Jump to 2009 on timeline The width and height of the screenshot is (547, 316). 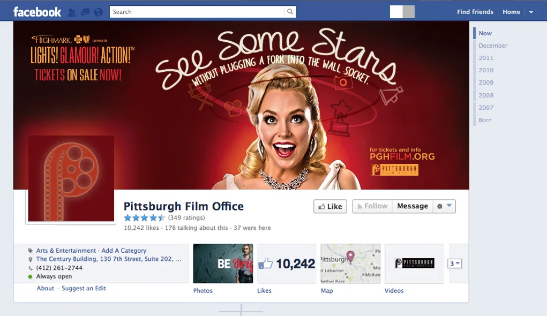point(486,82)
